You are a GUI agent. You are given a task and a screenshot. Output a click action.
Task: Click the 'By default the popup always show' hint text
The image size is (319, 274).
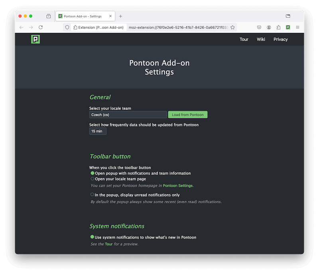[156, 202]
